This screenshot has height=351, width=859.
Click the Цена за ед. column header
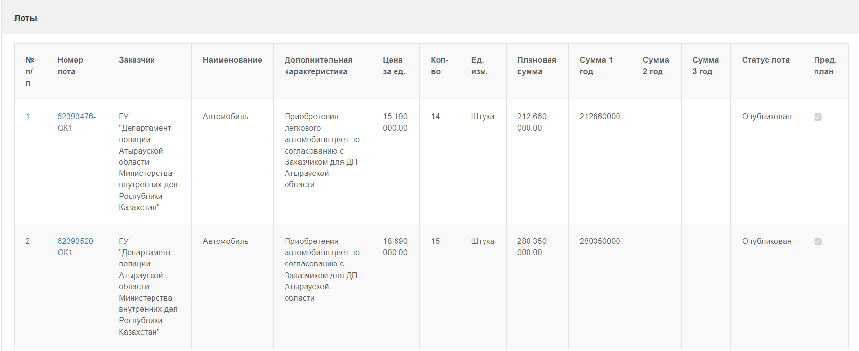(x=394, y=66)
